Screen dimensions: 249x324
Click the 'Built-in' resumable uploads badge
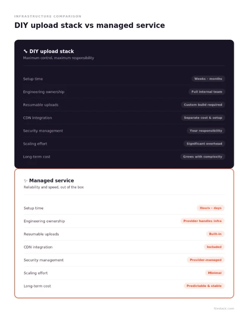(215, 234)
